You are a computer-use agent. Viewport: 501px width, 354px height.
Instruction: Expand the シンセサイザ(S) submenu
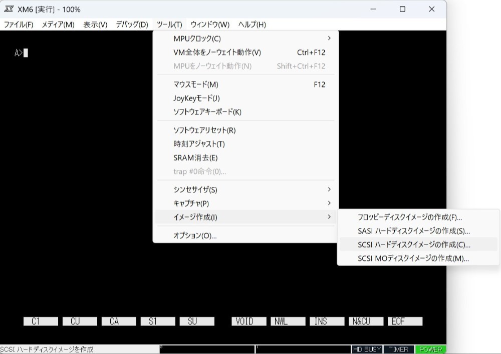(x=245, y=190)
